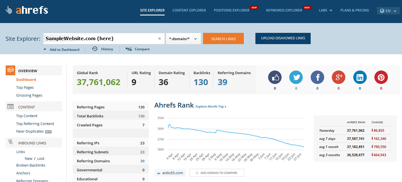Click Upload Disavowed Links button
This screenshot has height=182, width=402.
point(283,38)
